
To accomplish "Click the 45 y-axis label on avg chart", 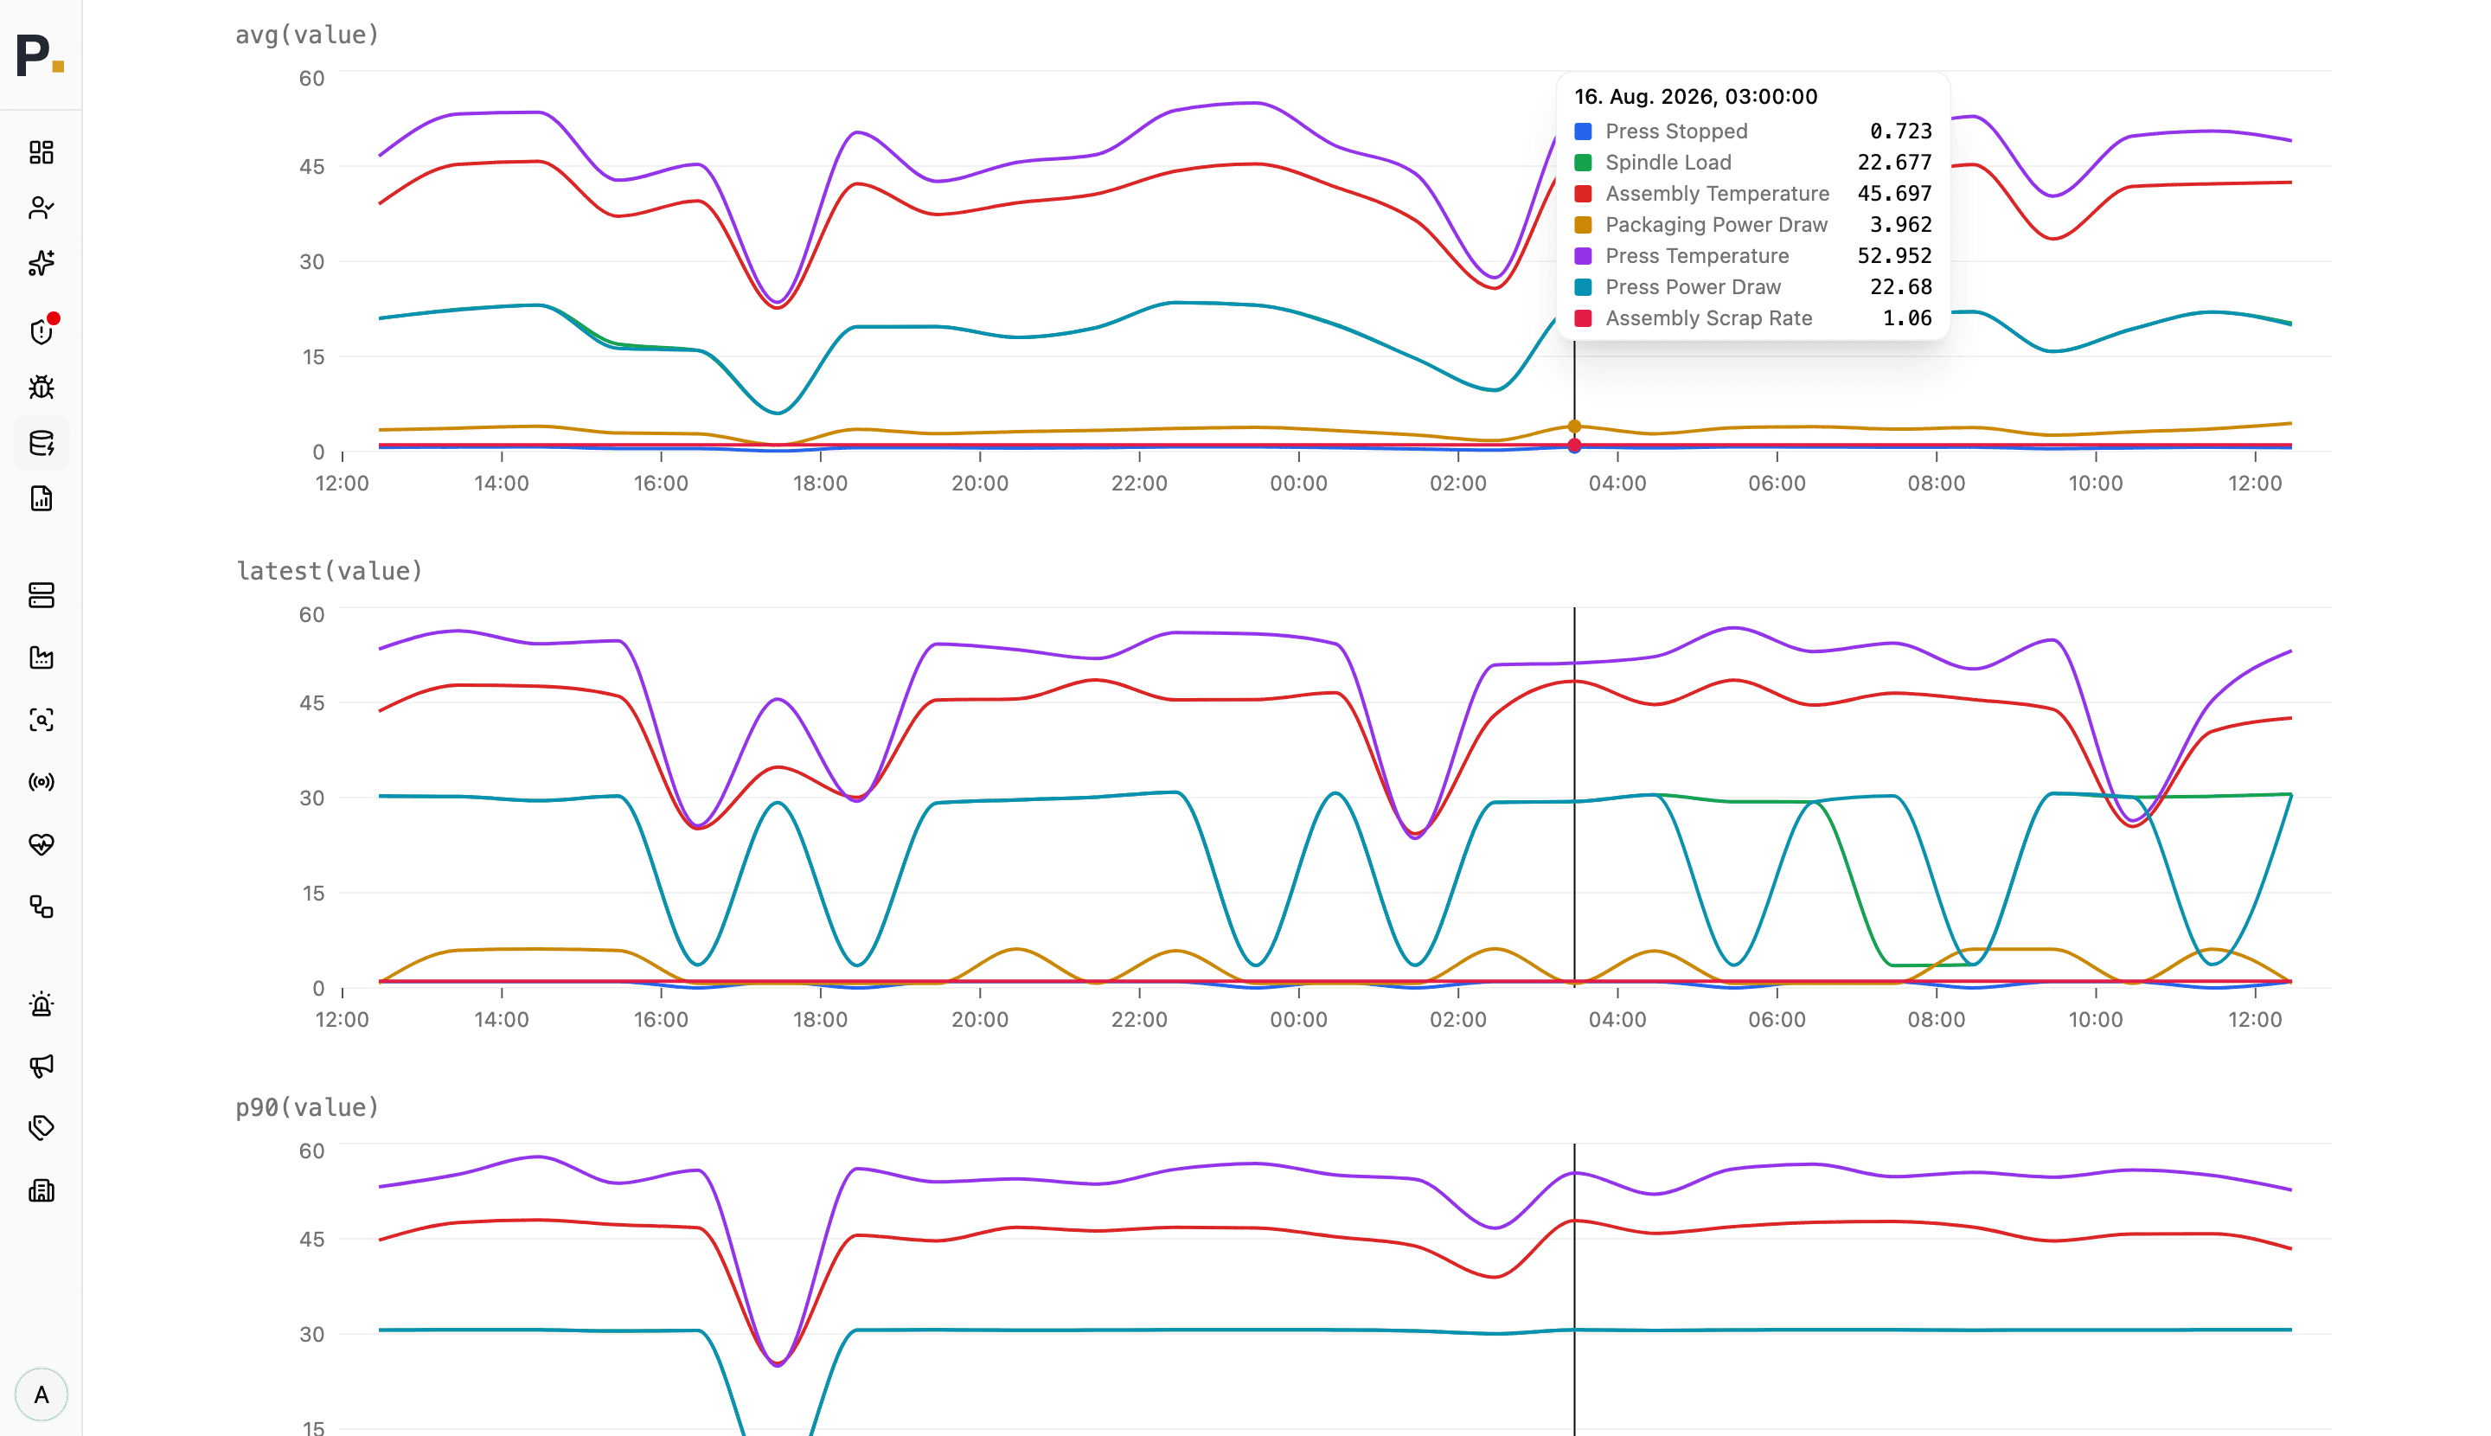I will click(x=311, y=167).
